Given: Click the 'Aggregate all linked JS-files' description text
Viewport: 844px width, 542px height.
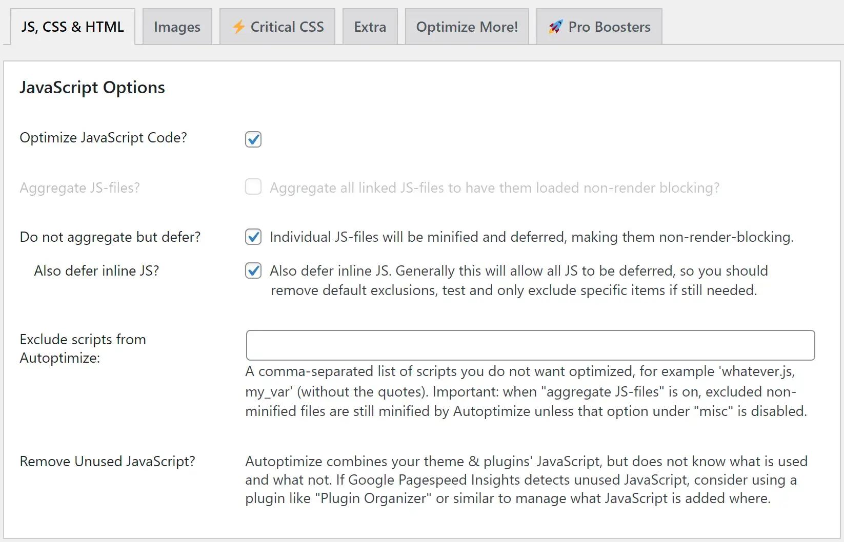Looking at the screenshot, I should pos(494,188).
